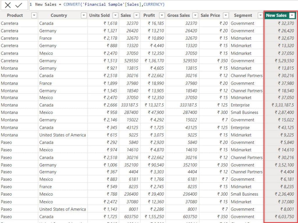This screenshot has width=298, height=223.
Task: Cancel the formula with the X icon
Action: click(8, 5)
